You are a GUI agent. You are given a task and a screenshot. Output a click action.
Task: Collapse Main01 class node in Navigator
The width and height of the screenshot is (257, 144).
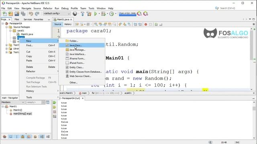click(x=3, y=106)
